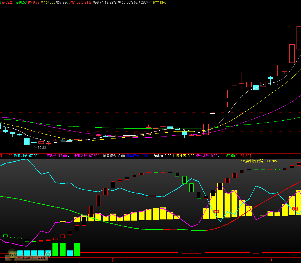Image resolution: width=301 pixels, height=263 pixels.
Task: Click the 收49.79 closing price value
Action: [x=33, y=3]
